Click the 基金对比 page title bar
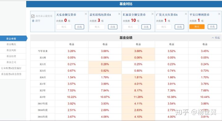The height and width of the screenshot is (121, 222). (x=124, y=4)
